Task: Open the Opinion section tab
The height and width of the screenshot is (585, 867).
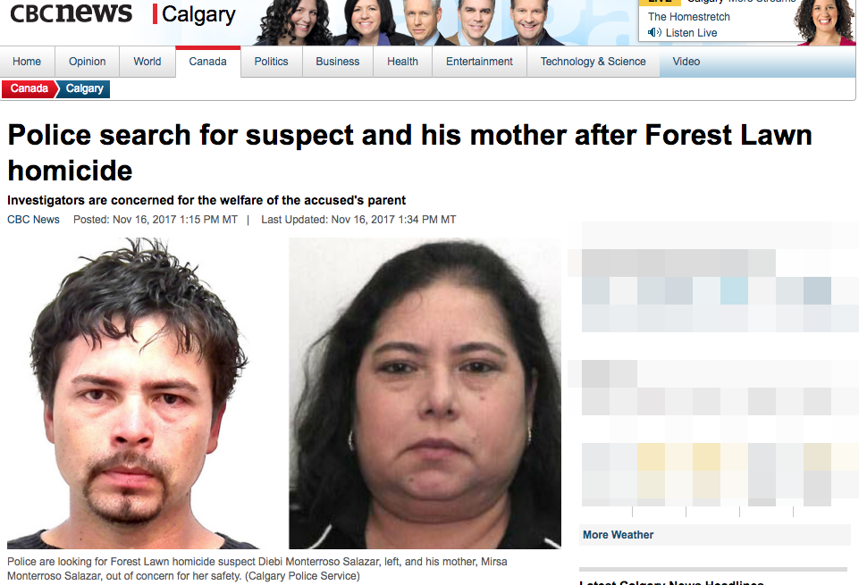Action: (x=88, y=62)
